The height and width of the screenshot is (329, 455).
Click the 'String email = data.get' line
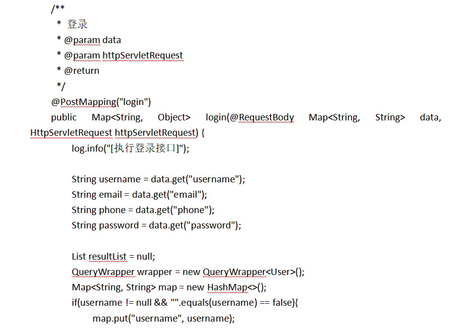(x=139, y=195)
